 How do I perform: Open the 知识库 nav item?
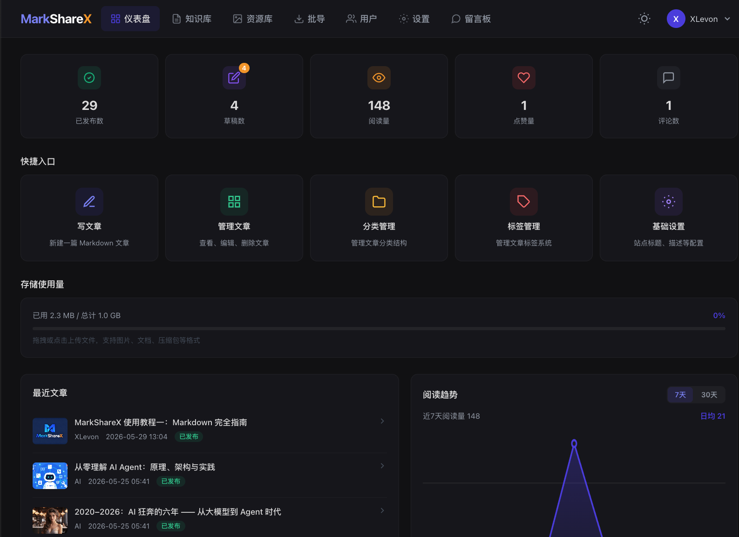tap(191, 19)
